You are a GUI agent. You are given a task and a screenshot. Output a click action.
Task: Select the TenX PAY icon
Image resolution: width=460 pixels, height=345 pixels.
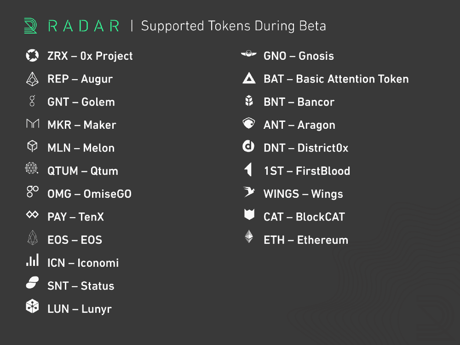point(32,214)
